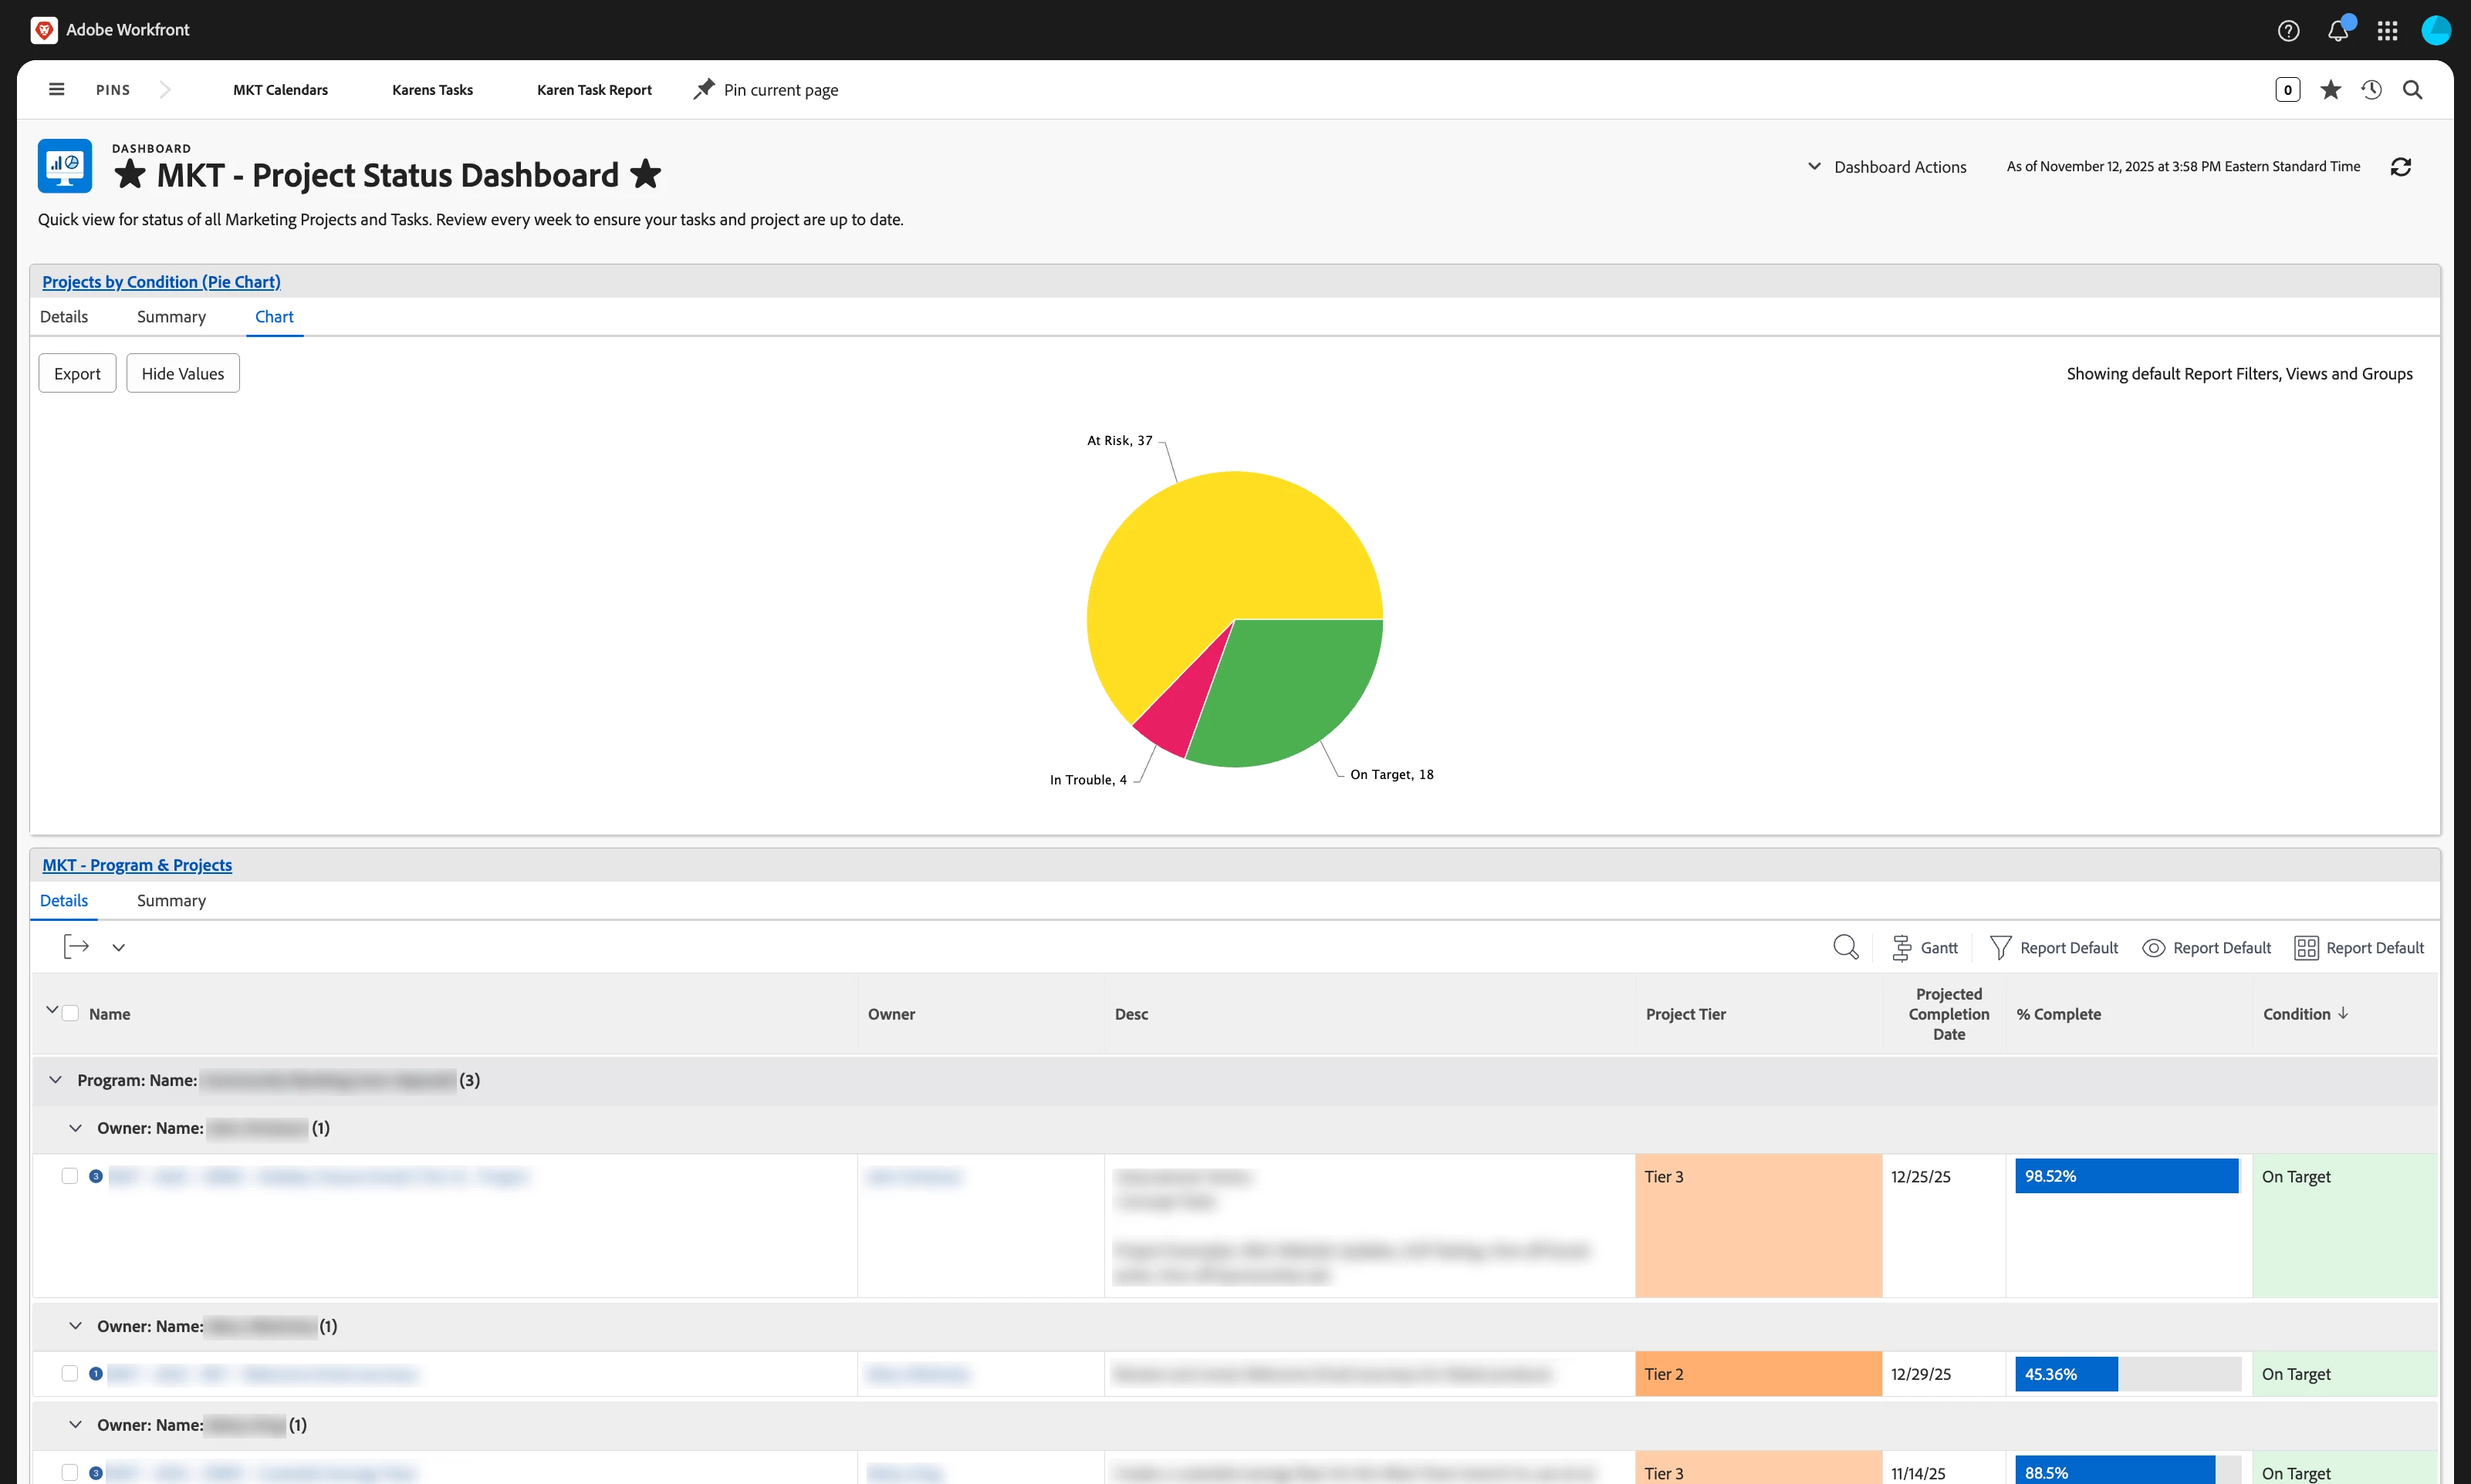Open the apps grid switcher
This screenshot has height=1484, width=2471.
[2387, 31]
